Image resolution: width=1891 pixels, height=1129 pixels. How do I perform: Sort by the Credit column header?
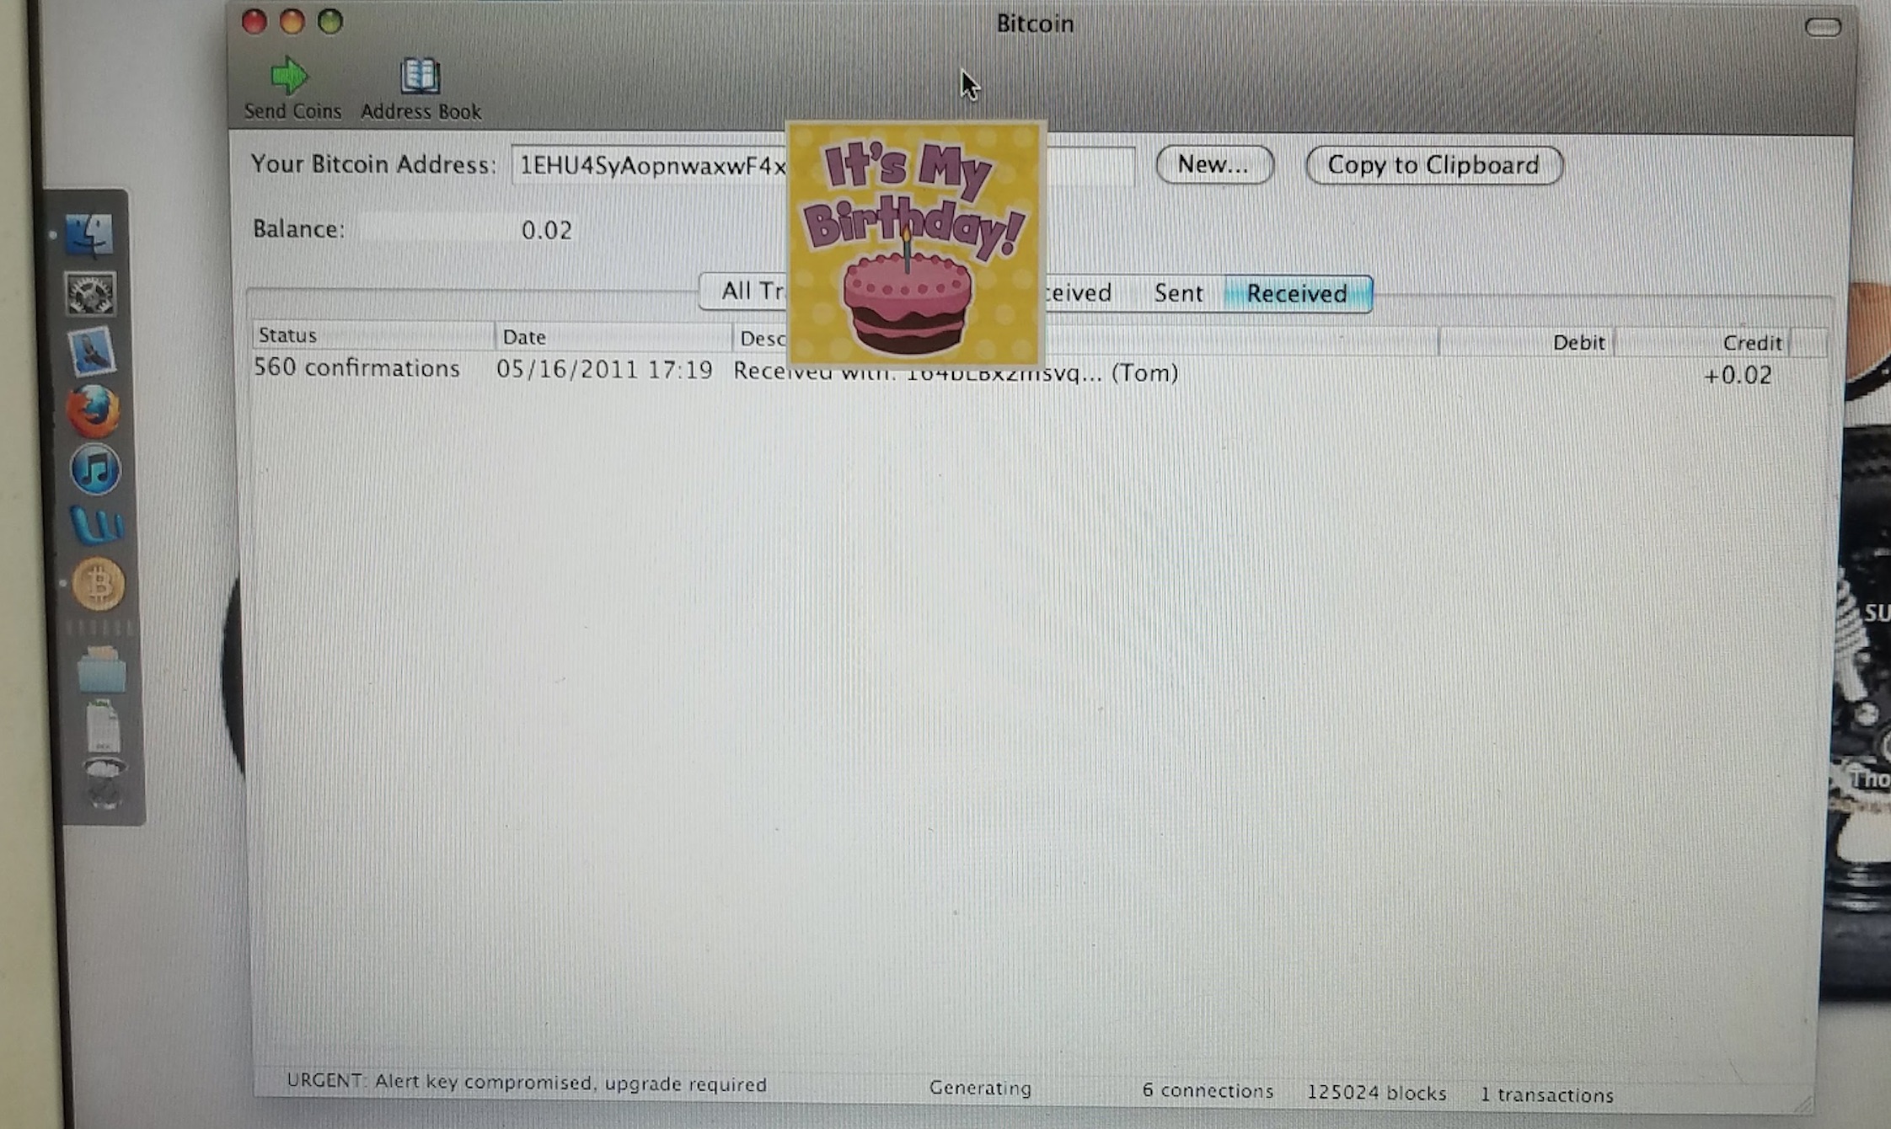coord(1701,343)
